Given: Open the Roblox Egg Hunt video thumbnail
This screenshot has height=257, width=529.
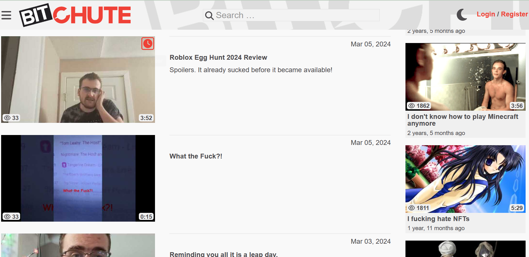Looking at the screenshot, I should click(x=78, y=80).
